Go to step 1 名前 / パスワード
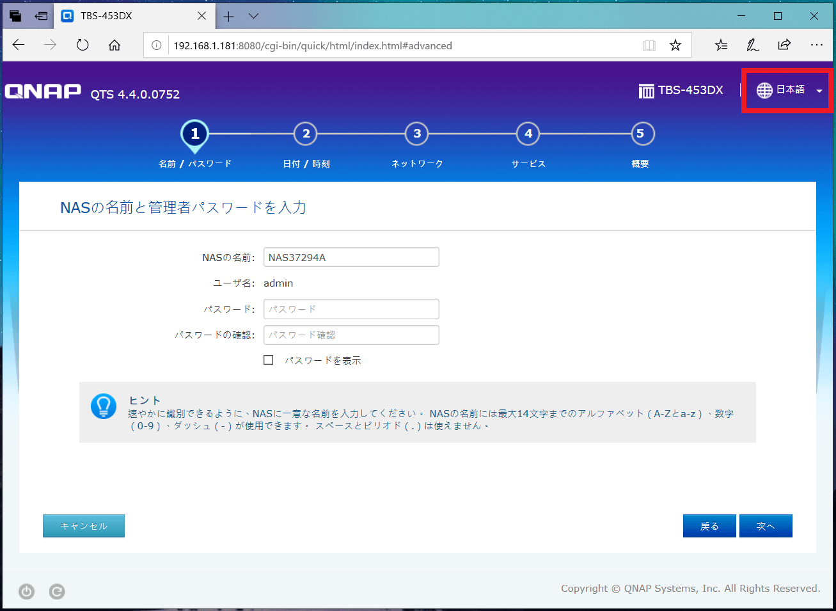The image size is (836, 611). pyautogui.click(x=195, y=134)
